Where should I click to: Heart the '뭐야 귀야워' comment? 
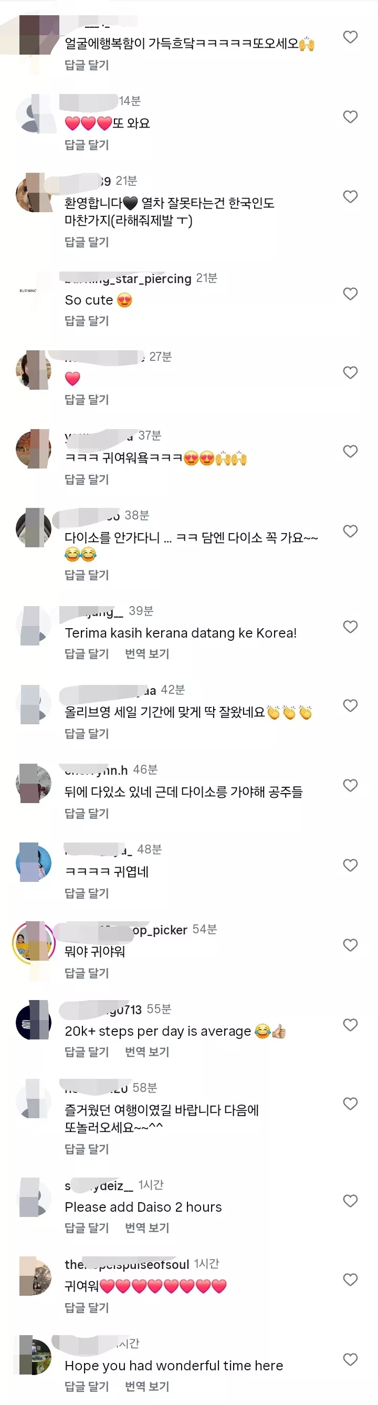[x=350, y=945]
